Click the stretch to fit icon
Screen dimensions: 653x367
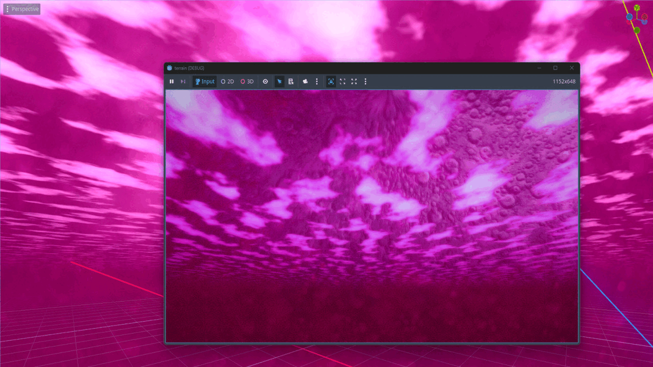click(x=354, y=82)
